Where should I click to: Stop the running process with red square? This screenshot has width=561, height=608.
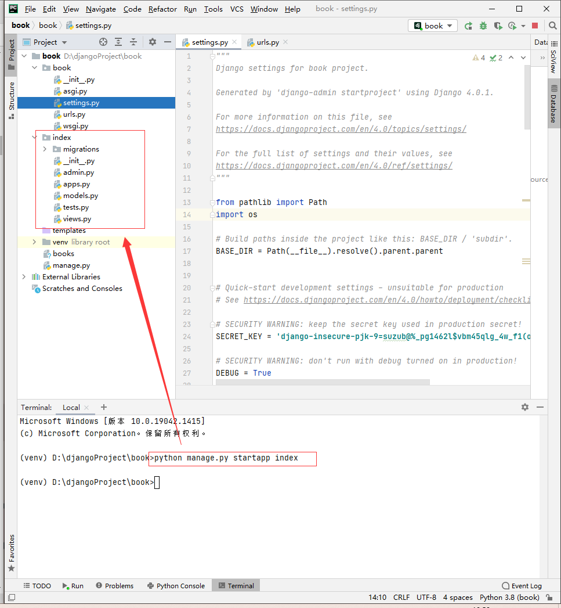[535, 26]
